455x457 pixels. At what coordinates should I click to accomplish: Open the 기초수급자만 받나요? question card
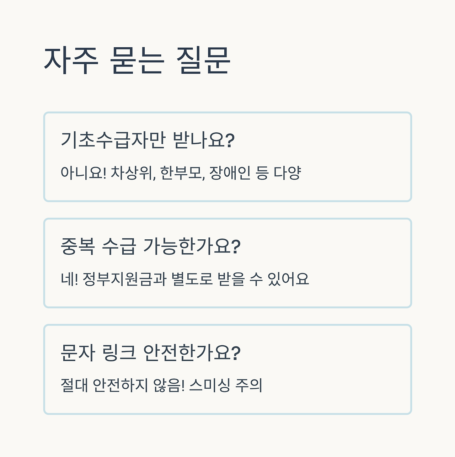[227, 157]
